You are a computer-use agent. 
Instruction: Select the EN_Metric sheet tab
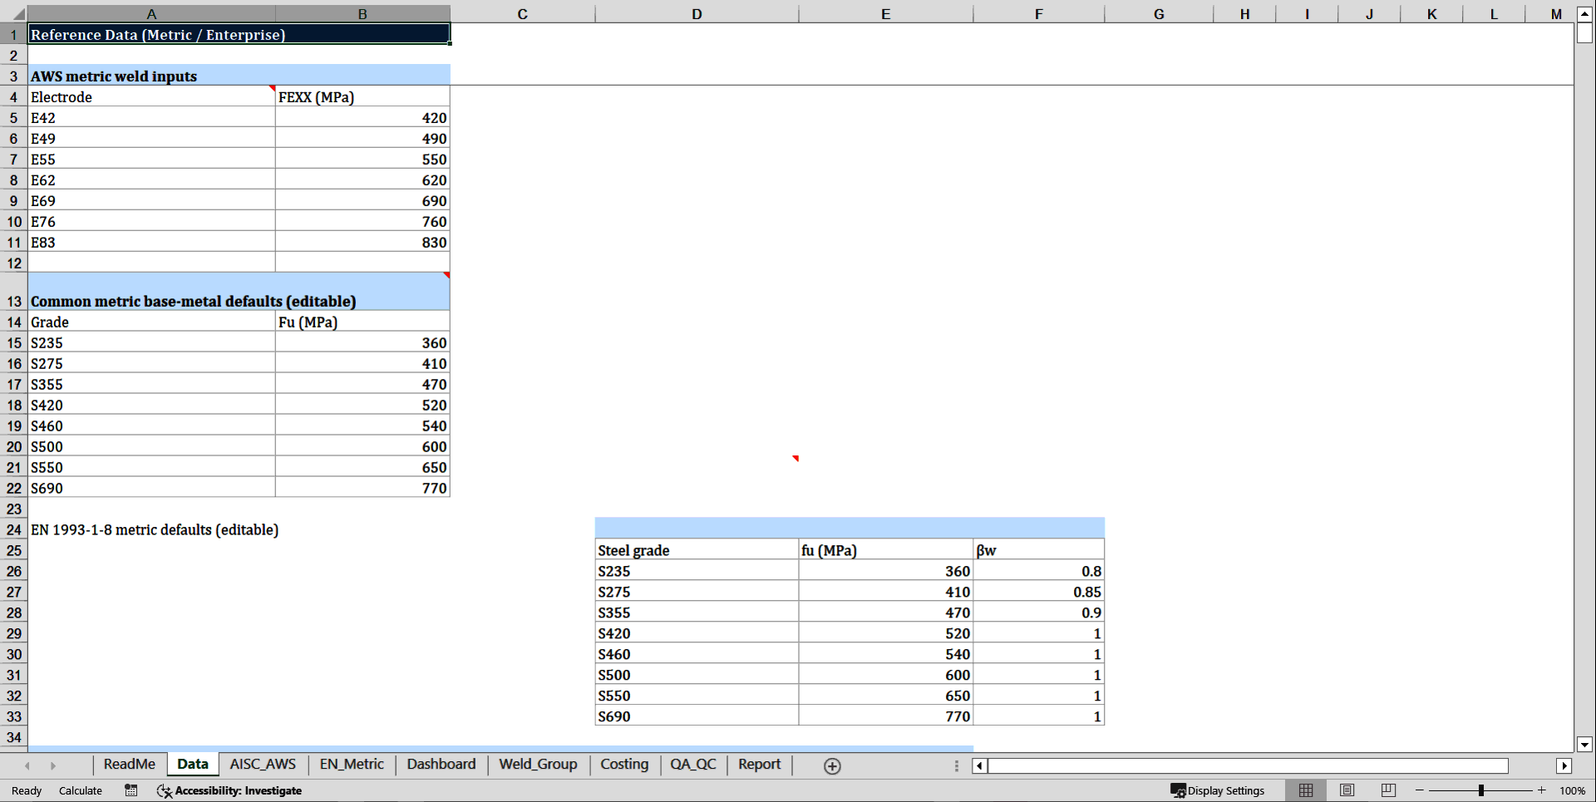(351, 764)
